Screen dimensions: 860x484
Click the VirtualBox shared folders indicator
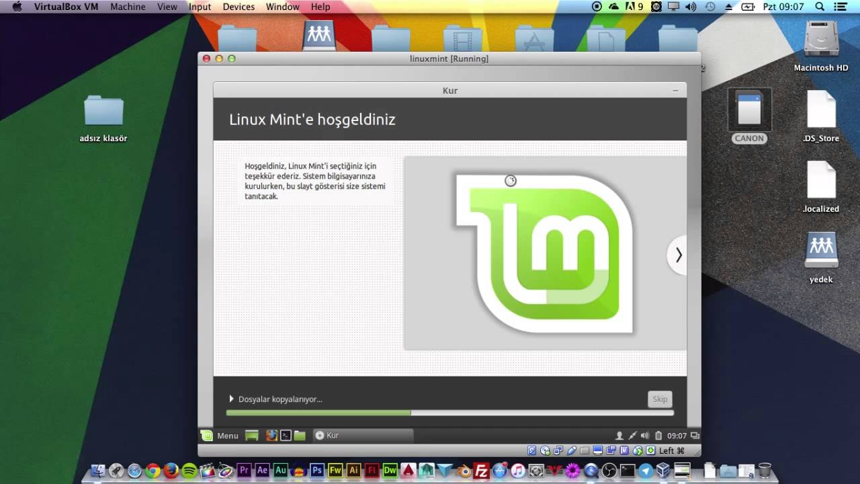pyautogui.click(x=585, y=450)
